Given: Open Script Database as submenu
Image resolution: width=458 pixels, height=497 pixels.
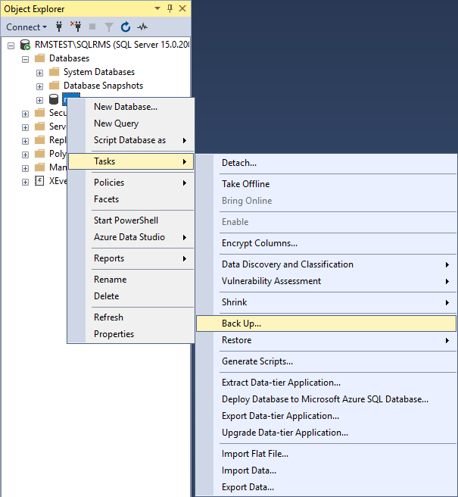Looking at the screenshot, I should [131, 140].
